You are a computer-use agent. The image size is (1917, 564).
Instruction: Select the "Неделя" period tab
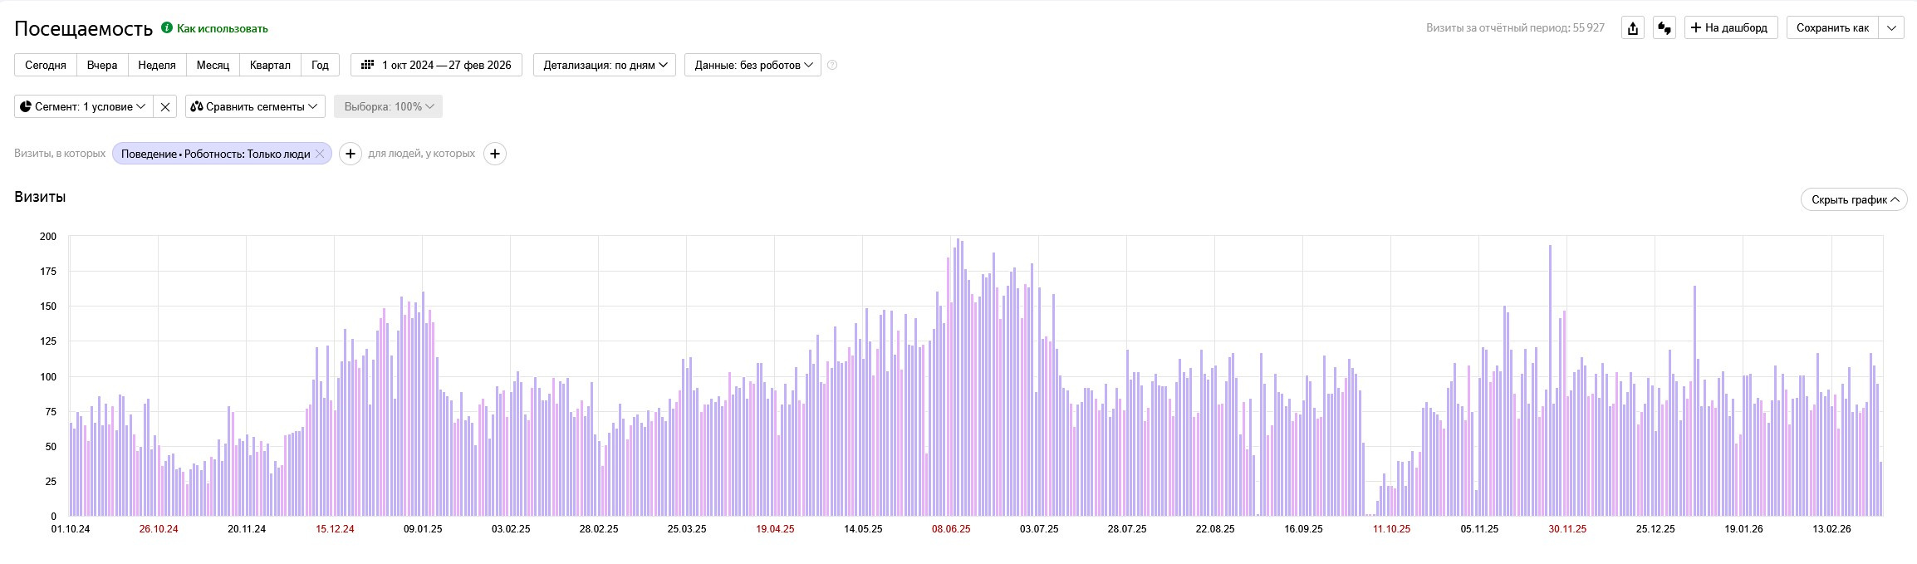tap(157, 65)
